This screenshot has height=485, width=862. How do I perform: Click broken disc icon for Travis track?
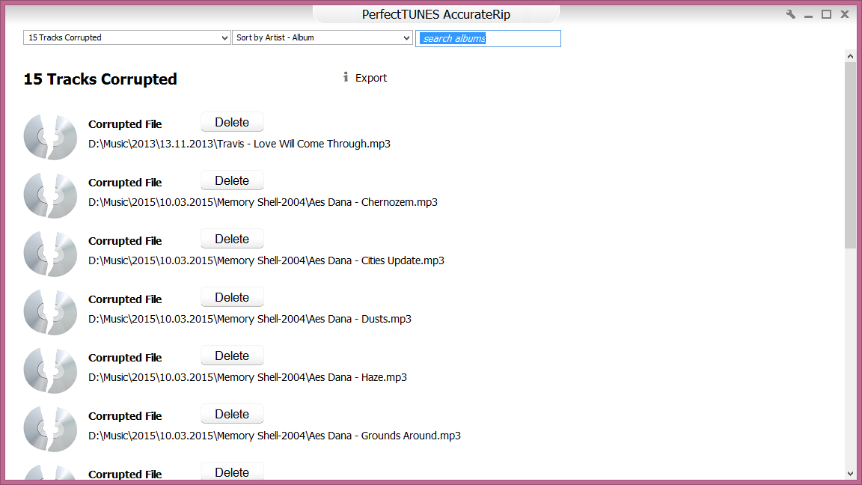coord(51,137)
